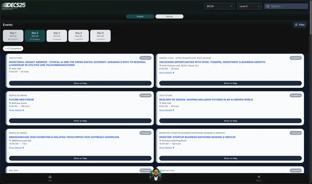Open Investor-Startup Business Matching Session title

197,137
